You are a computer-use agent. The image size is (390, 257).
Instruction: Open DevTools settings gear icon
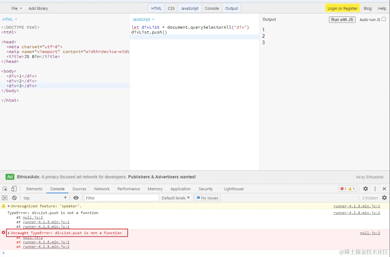366,189
